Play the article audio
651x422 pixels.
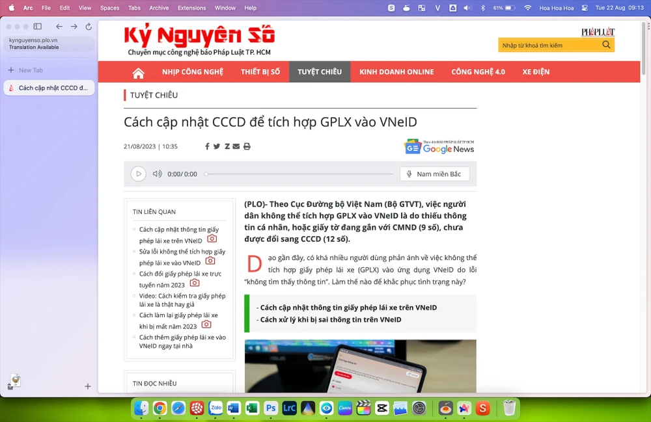pyautogui.click(x=138, y=174)
